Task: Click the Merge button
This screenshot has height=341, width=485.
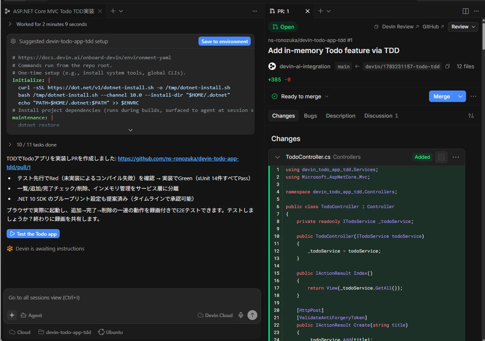Action: point(441,96)
